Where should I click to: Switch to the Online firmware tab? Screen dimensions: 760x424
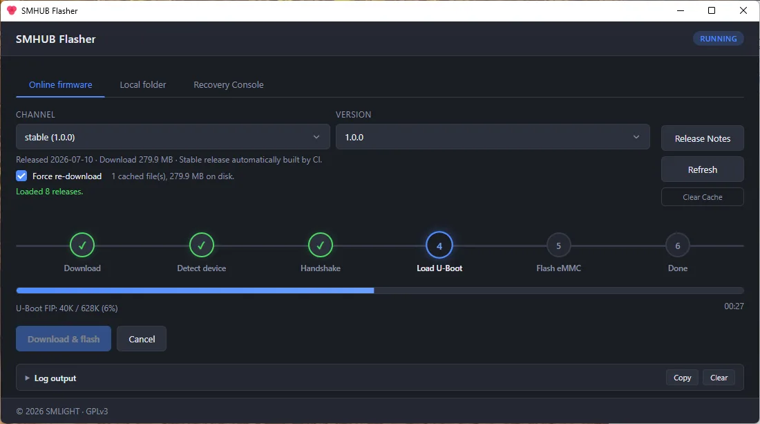tap(61, 85)
